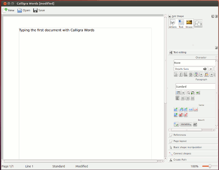Viewport: 219px width, 170px height.
Task: Click 'Standard' in the status bar
Action: (x=59, y=166)
